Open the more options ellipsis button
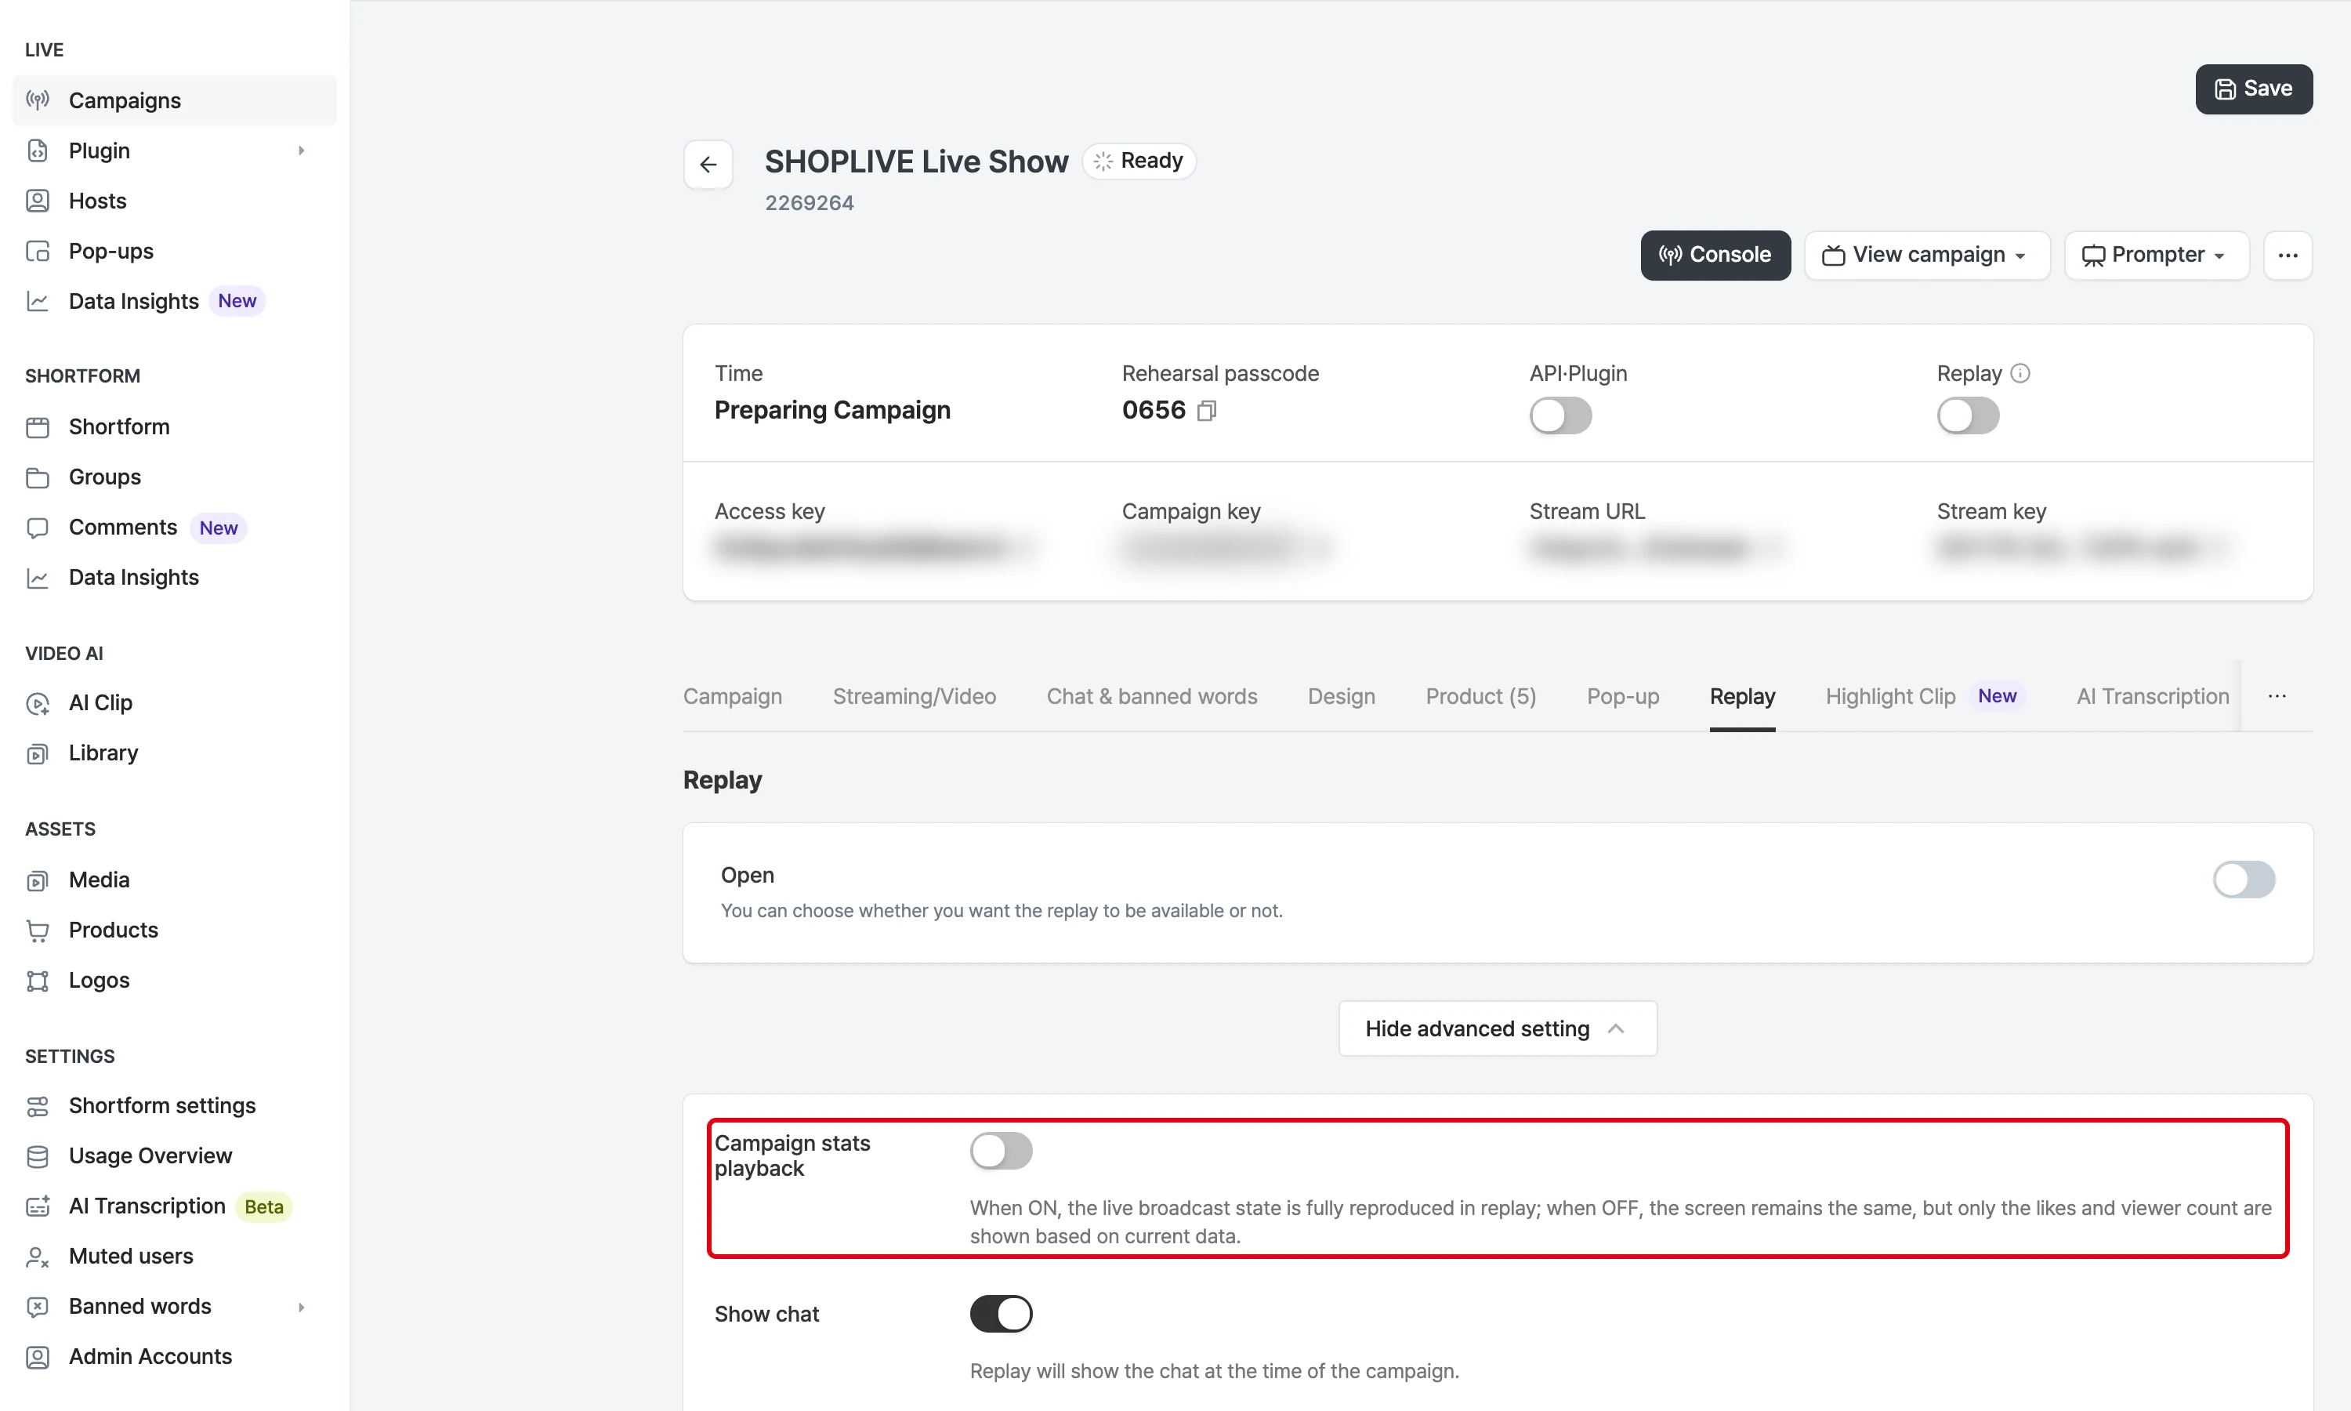 tap(2288, 255)
